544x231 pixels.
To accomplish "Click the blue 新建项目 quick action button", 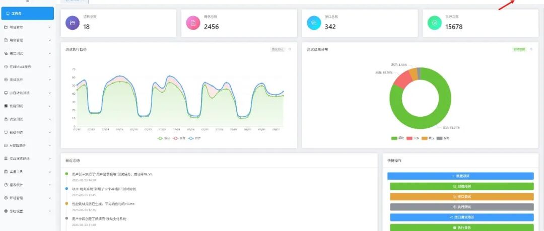I will (460, 176).
